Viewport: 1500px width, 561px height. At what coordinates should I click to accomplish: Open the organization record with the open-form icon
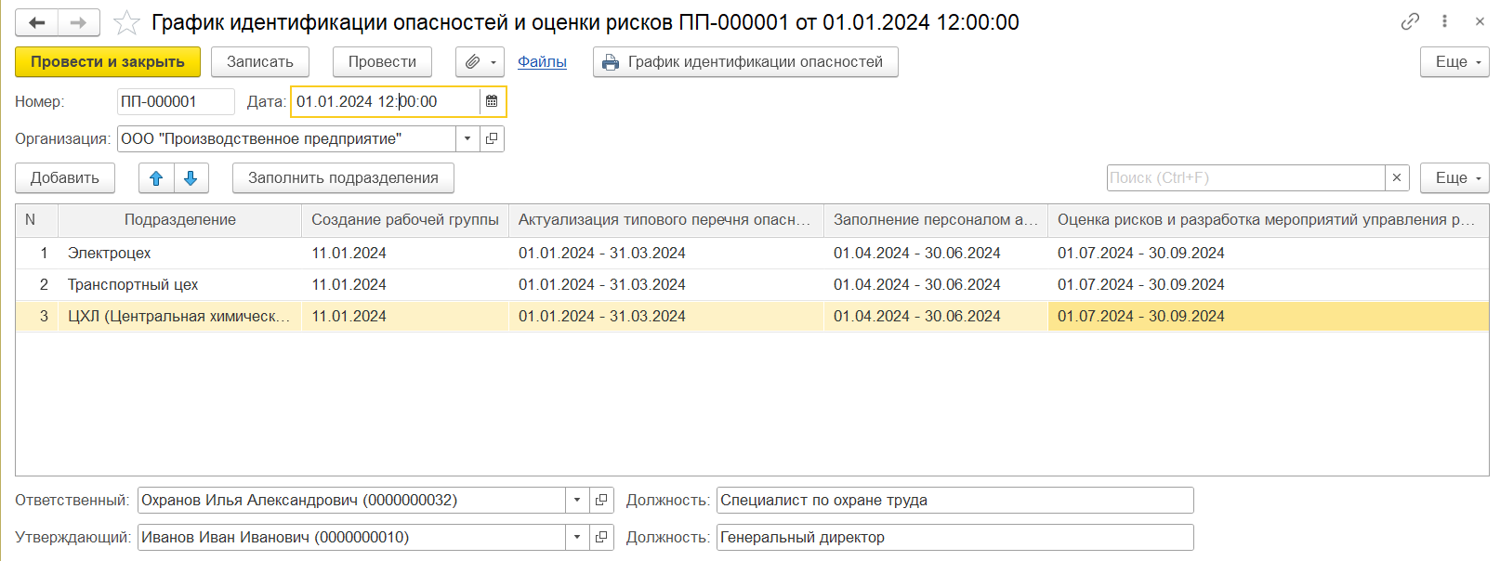tap(492, 139)
